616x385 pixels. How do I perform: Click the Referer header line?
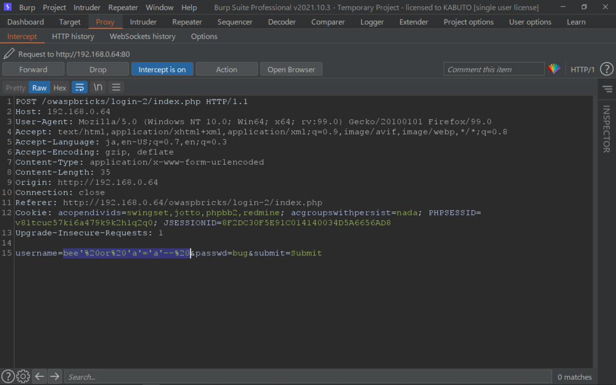pos(169,203)
